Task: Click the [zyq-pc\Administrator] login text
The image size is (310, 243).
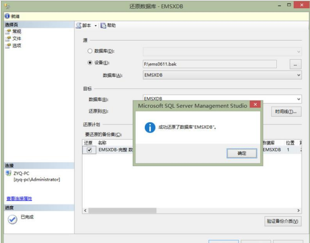Action: (37, 180)
